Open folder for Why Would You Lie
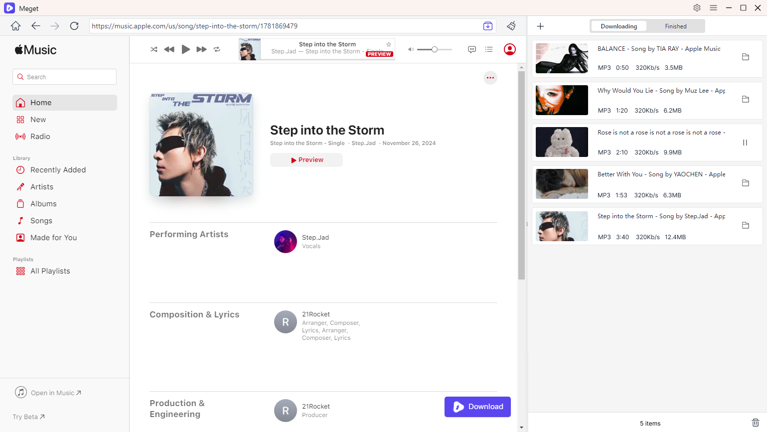The image size is (767, 432). [x=746, y=99]
